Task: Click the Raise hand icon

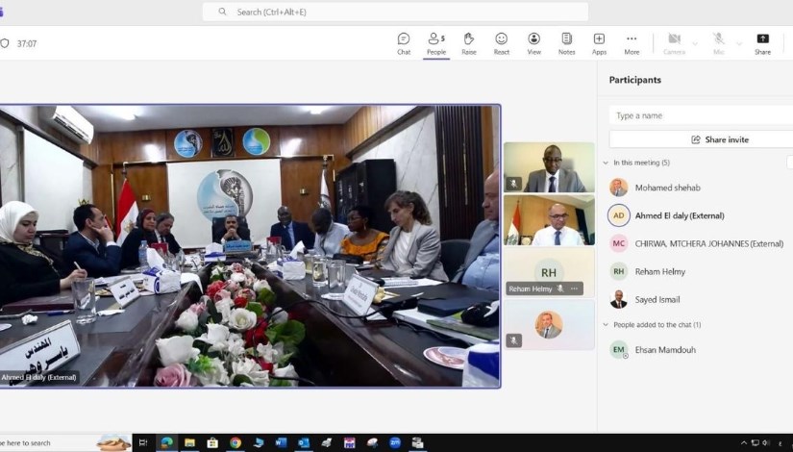Action: click(x=469, y=42)
